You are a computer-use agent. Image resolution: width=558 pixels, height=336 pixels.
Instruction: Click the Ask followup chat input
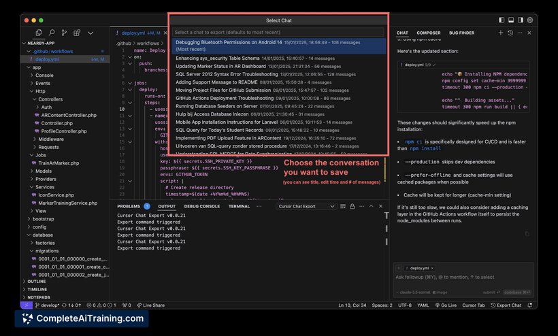[463, 277]
